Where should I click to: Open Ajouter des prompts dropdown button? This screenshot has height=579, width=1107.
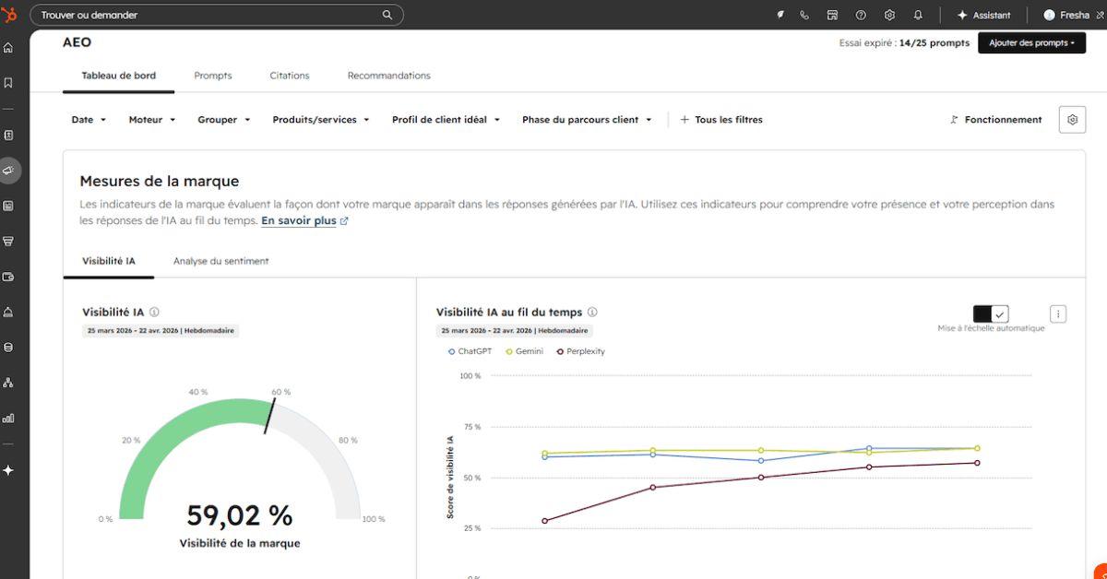(x=1031, y=43)
